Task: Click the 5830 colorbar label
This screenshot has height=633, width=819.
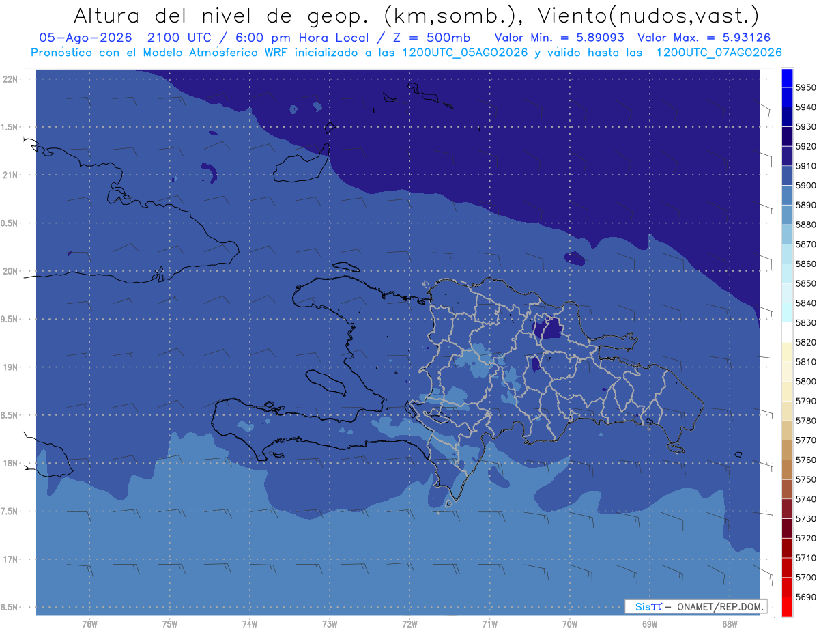Action: (805, 322)
